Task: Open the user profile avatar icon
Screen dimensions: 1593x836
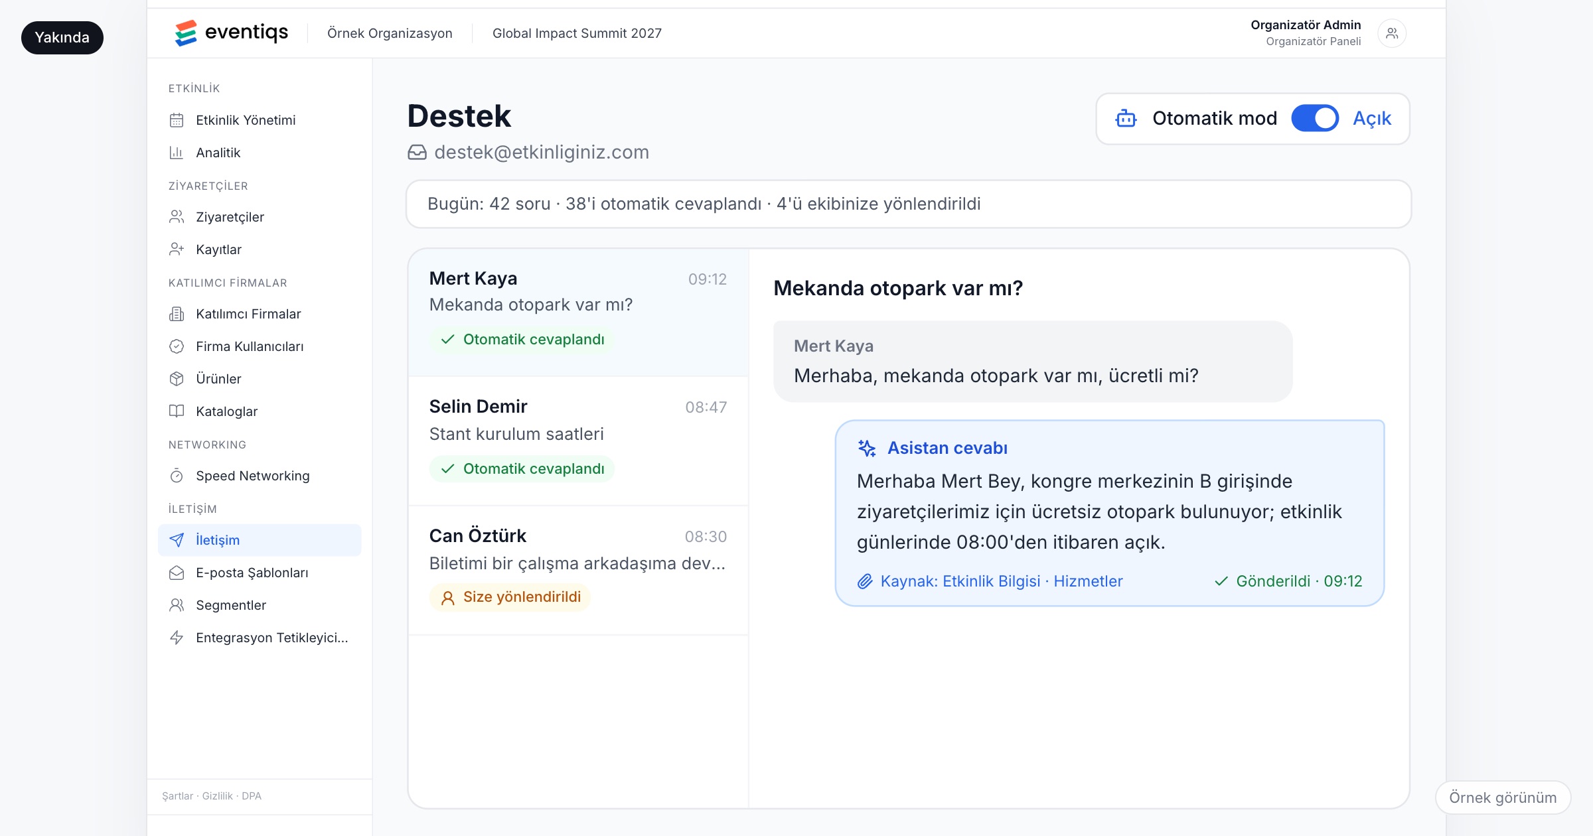Action: click(x=1392, y=33)
